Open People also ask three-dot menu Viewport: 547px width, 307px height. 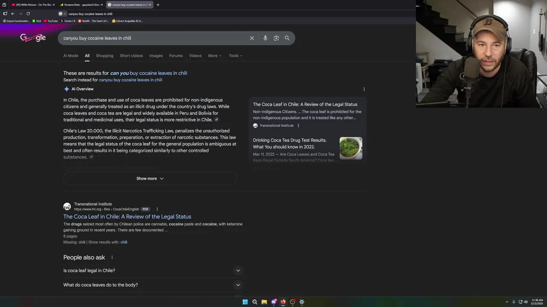[112, 258]
